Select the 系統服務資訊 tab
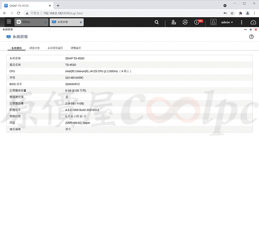259x225 pixels. 55,48
